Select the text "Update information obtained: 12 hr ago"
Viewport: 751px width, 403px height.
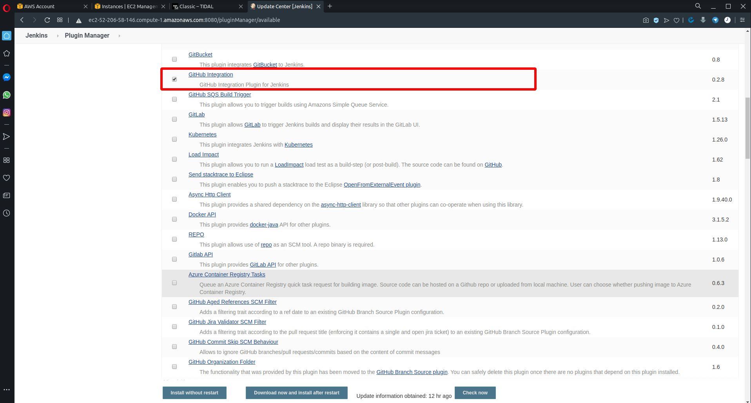404,396
